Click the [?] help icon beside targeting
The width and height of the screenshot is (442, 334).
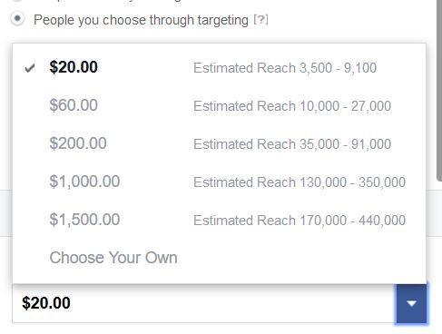click(260, 20)
